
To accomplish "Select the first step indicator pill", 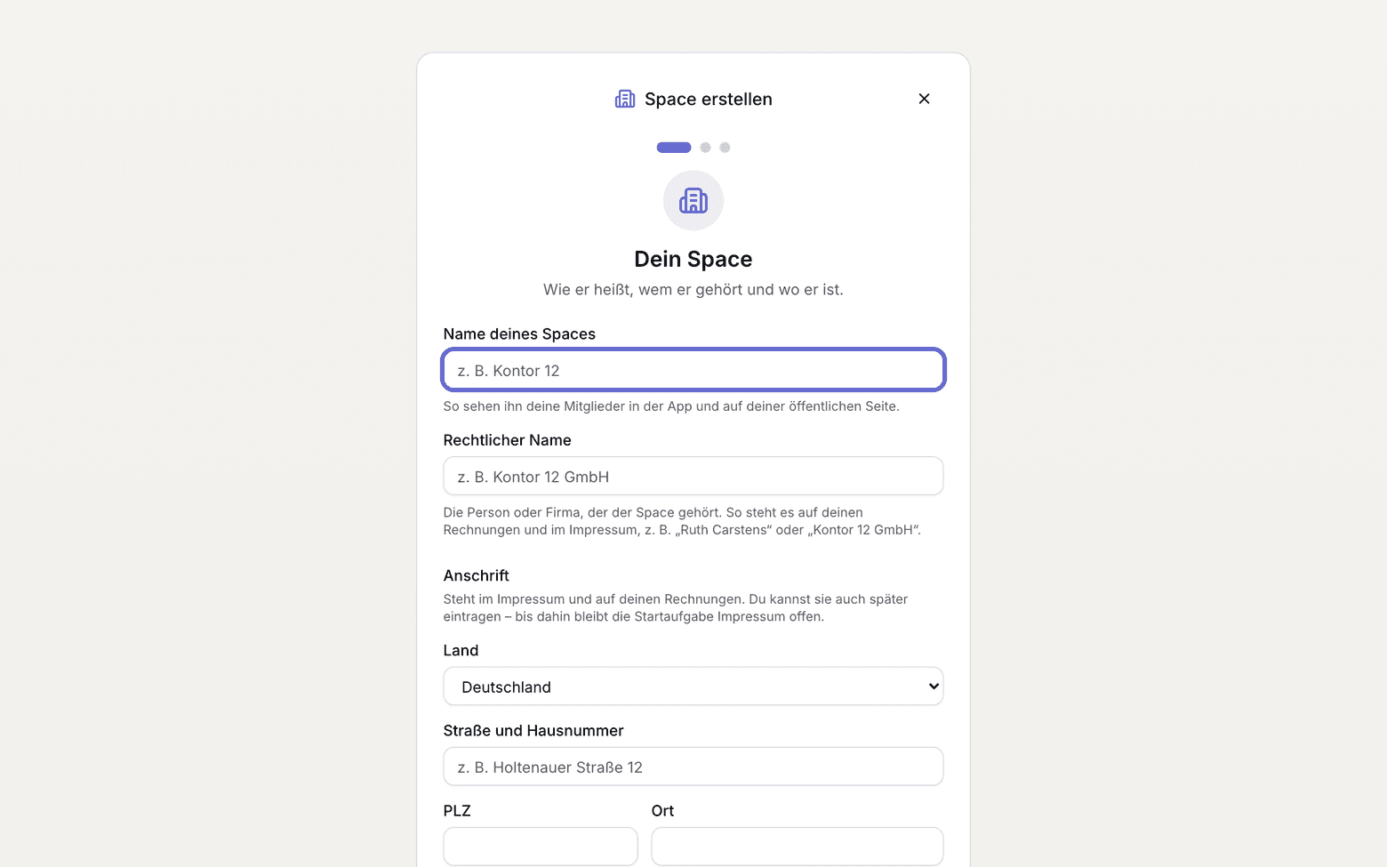I will point(674,148).
